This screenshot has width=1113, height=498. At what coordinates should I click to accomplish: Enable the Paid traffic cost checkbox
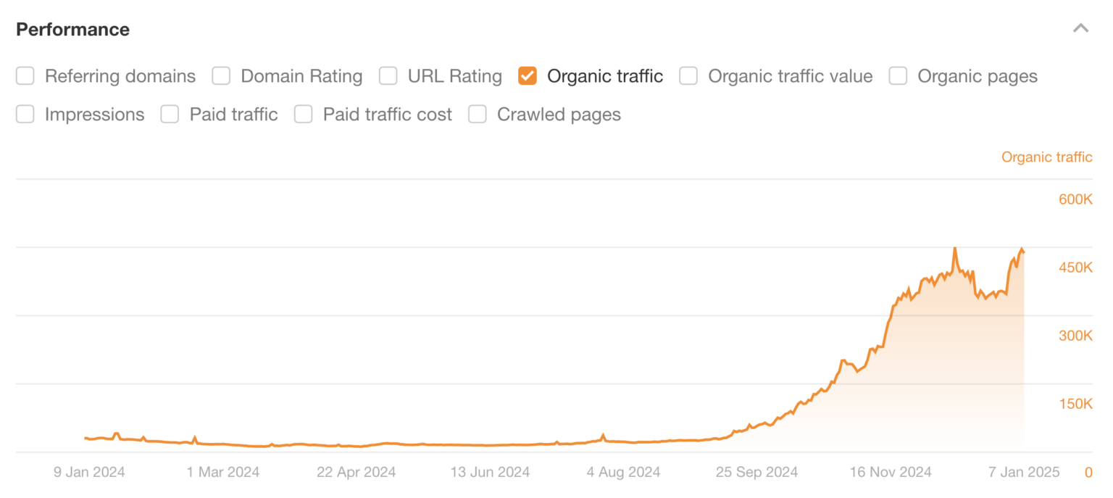(x=303, y=115)
